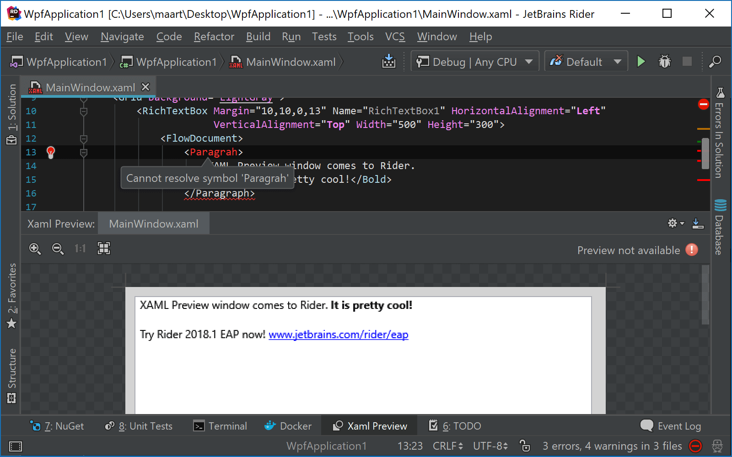Open Xaml Preview gear settings

pyautogui.click(x=676, y=223)
